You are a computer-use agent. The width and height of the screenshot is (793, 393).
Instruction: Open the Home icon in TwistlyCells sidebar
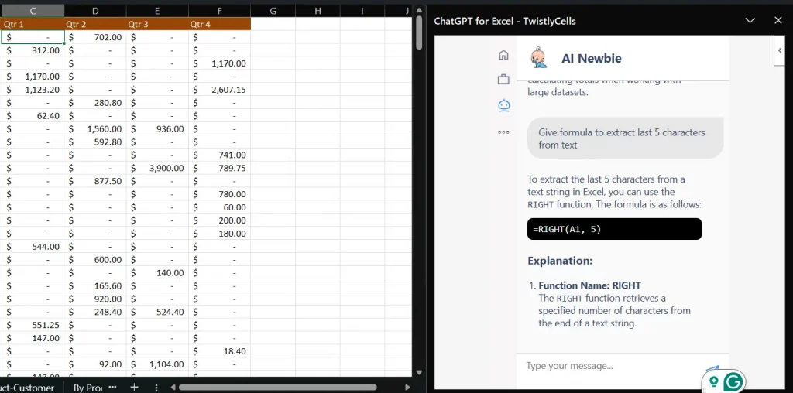503,55
